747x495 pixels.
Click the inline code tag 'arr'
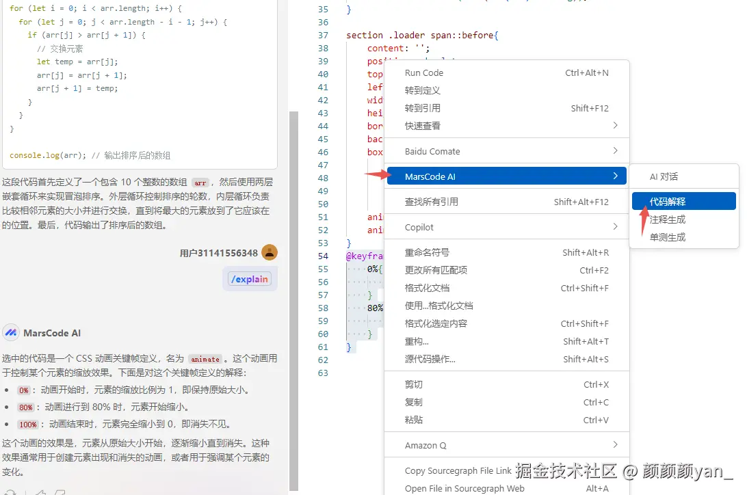click(x=200, y=183)
